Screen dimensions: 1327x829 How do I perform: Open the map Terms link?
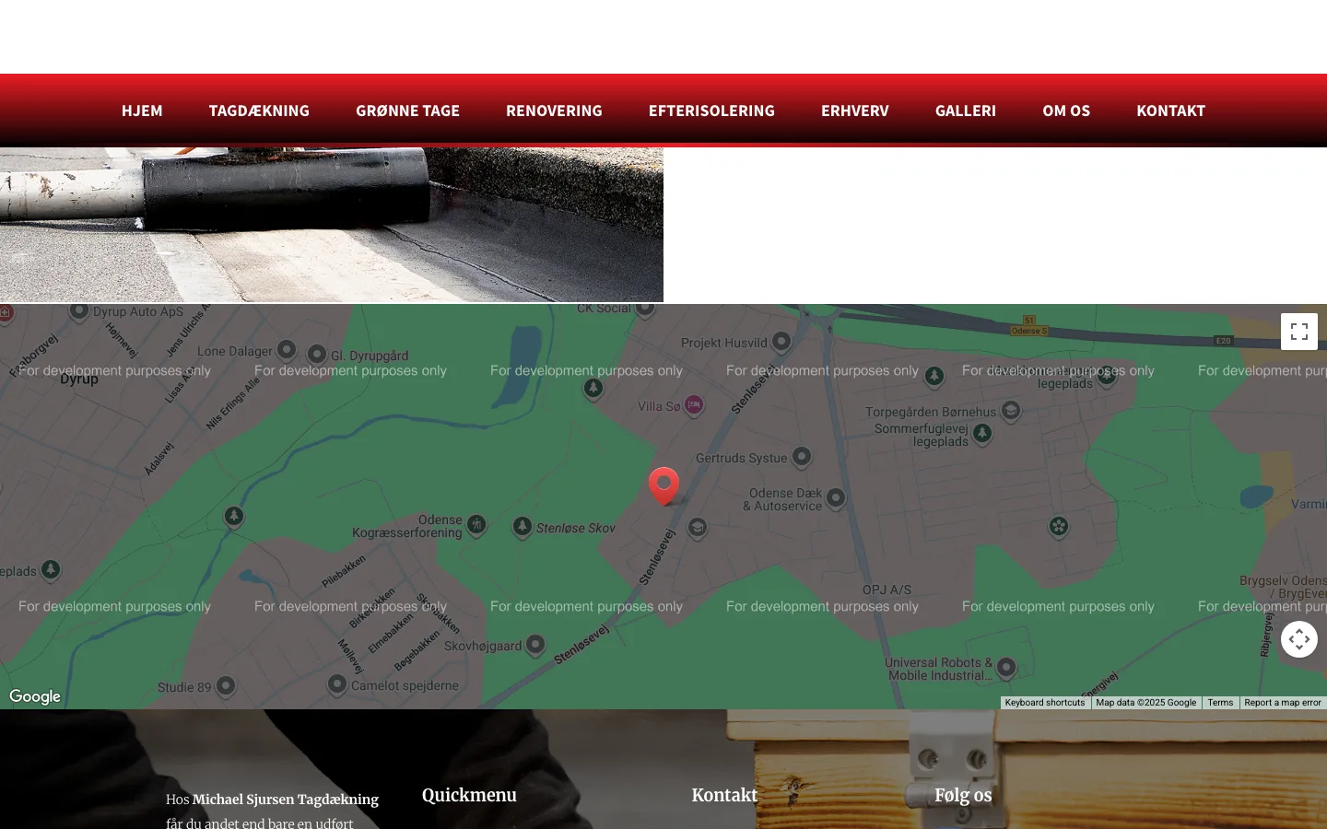[x=1220, y=703]
